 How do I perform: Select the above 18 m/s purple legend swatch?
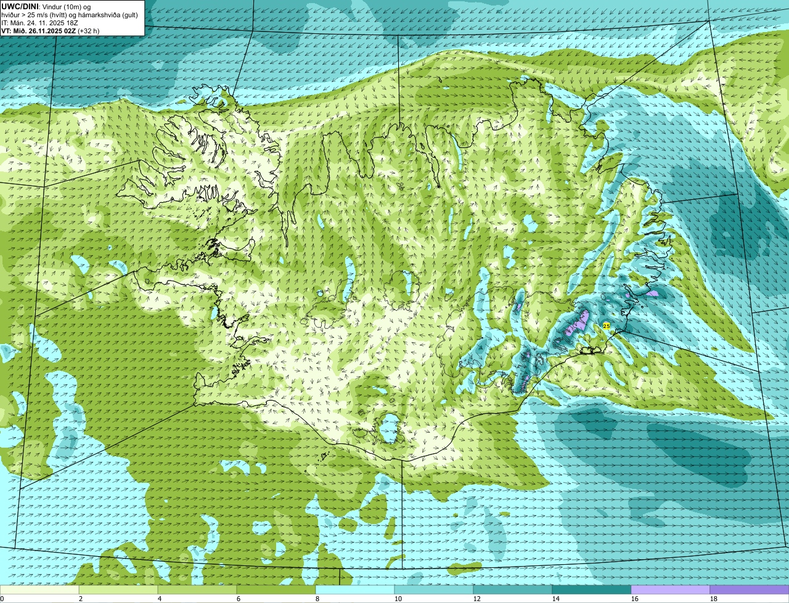click(x=750, y=590)
